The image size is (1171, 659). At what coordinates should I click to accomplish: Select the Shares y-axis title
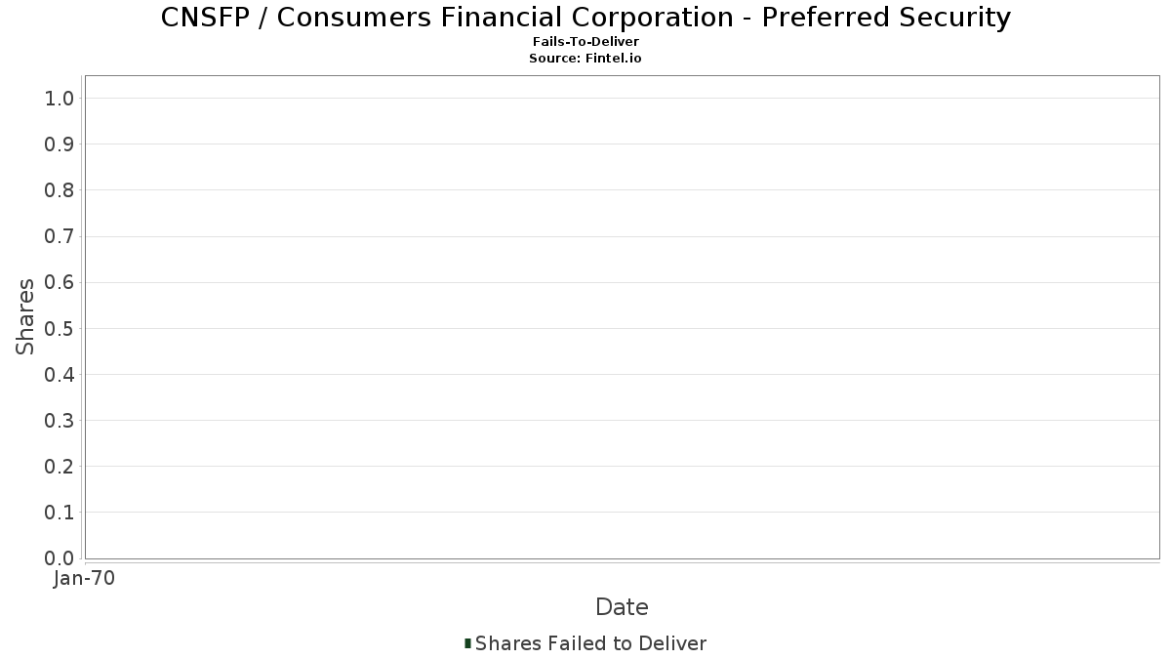25,317
